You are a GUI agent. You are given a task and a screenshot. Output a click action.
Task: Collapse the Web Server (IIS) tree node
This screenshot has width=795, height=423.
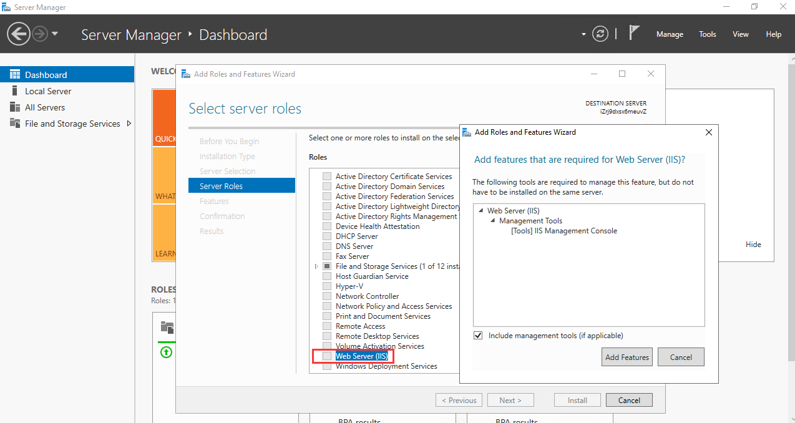pyautogui.click(x=482, y=211)
